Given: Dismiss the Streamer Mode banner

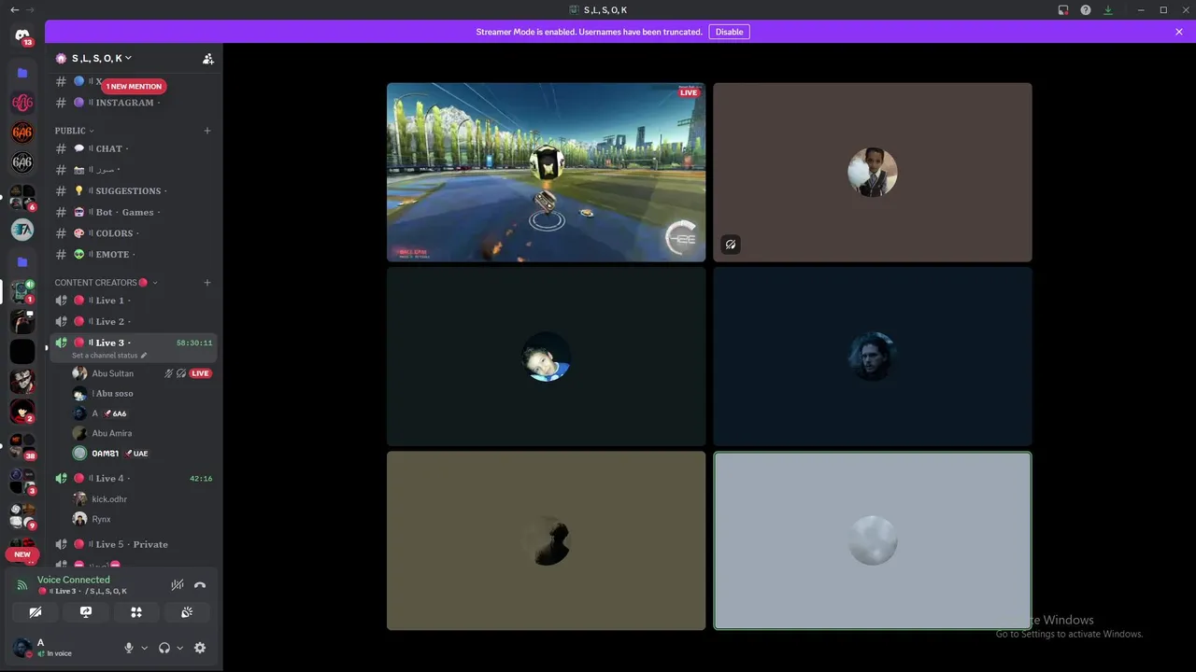Looking at the screenshot, I should pos(1179,32).
